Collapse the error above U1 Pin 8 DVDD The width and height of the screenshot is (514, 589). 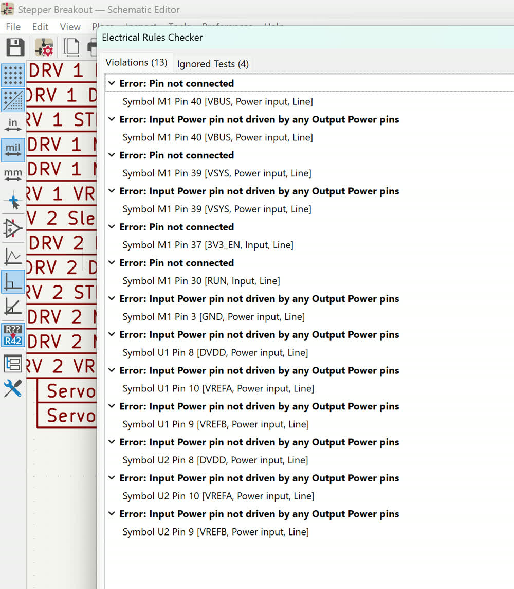tap(112, 334)
